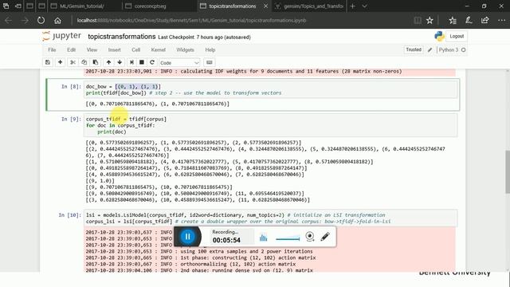
Task: Open cell type Code dropdown
Action: tap(179, 62)
